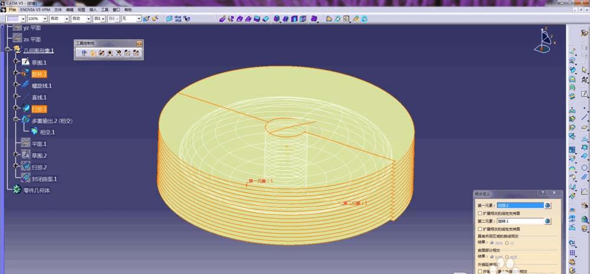Click the line tool icon in right toolbar
This screenshot has width=590, height=274.
(x=584, y=118)
